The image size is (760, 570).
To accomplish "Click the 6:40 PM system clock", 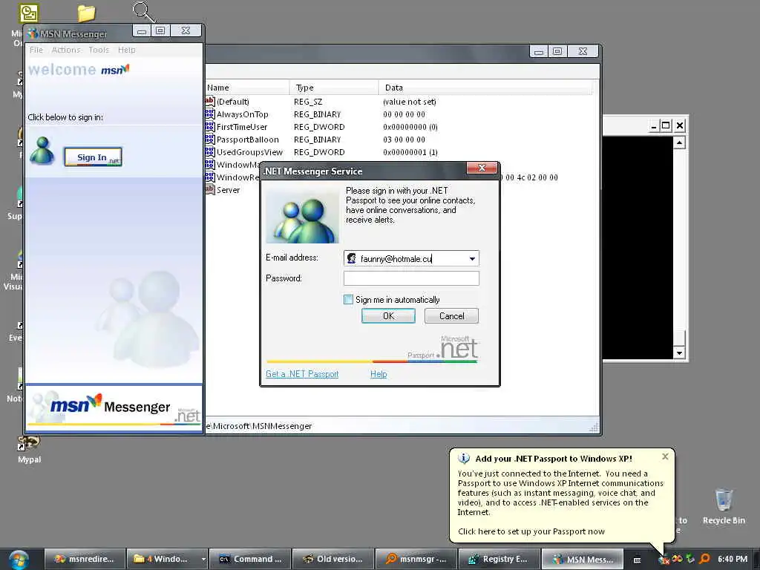I will pos(733,559).
